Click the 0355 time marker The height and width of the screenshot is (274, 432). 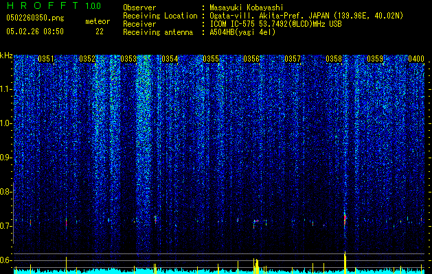coord(211,59)
